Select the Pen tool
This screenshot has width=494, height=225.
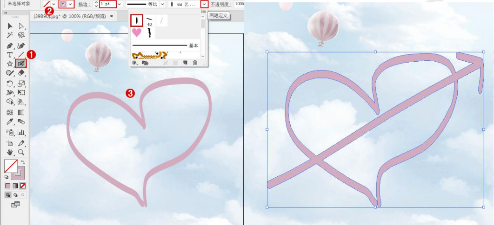coord(10,45)
